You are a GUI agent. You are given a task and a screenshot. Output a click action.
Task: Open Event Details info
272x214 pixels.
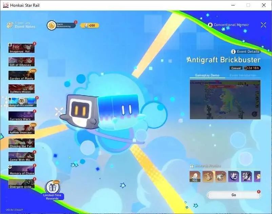point(246,51)
